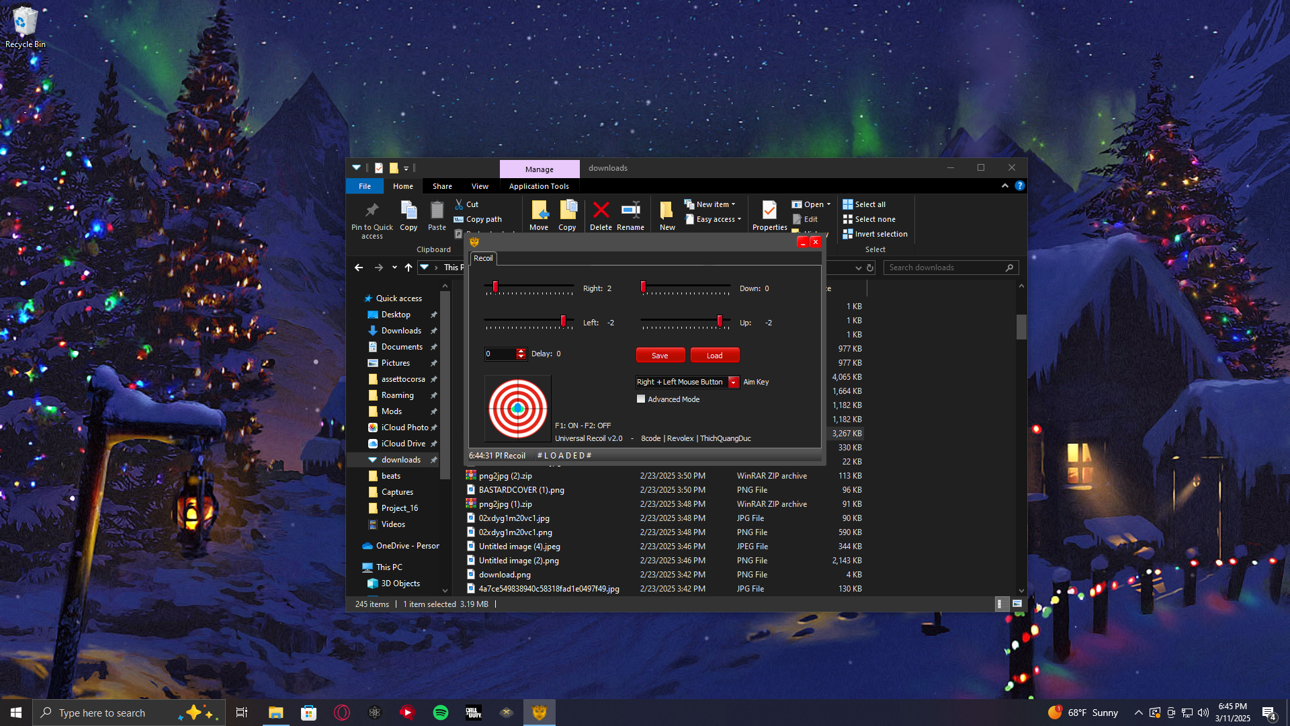This screenshot has height=726, width=1290.
Task: Open the Aim Key dropdown
Action: point(734,382)
